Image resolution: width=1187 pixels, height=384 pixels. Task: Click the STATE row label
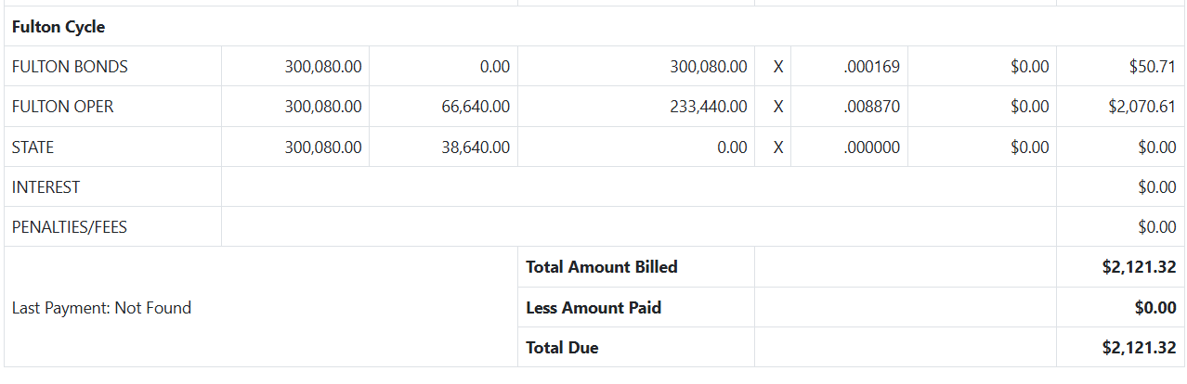[33, 147]
